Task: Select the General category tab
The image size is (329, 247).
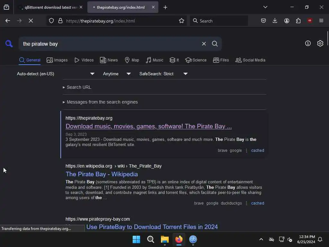Action: [30, 60]
